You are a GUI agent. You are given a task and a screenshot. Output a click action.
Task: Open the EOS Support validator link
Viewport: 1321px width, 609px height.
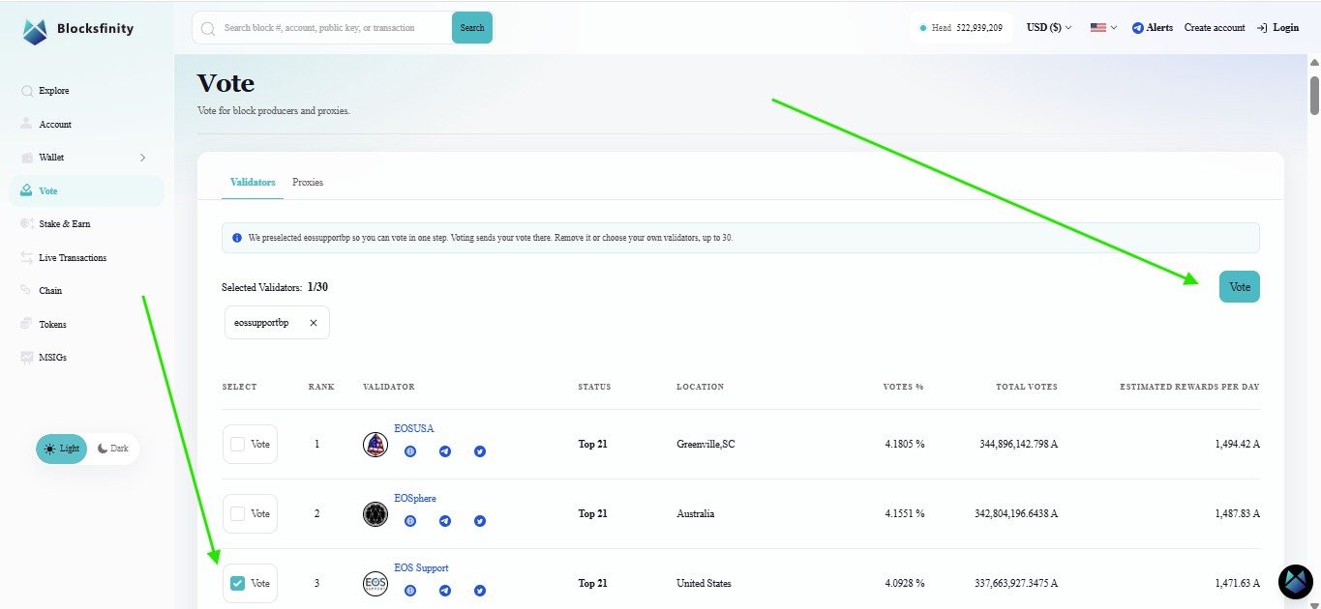(x=421, y=568)
